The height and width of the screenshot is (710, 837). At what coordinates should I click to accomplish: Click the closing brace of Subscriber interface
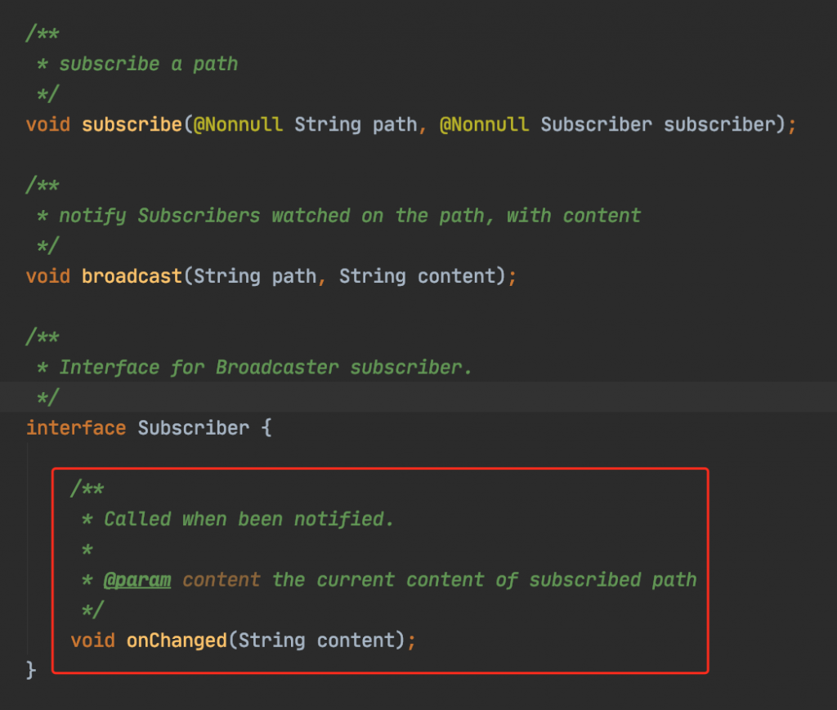click(x=32, y=671)
